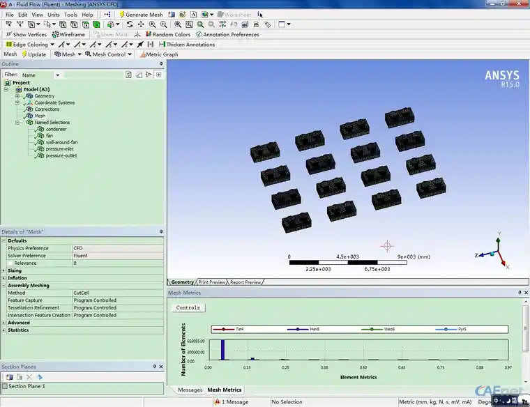Click the 1 Message status bar entry

click(x=232, y=402)
